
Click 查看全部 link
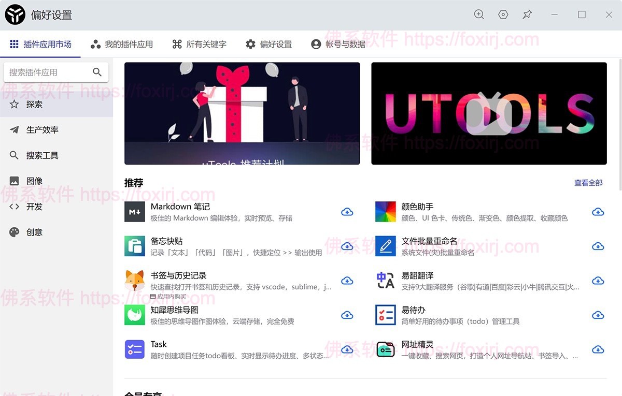[588, 183]
